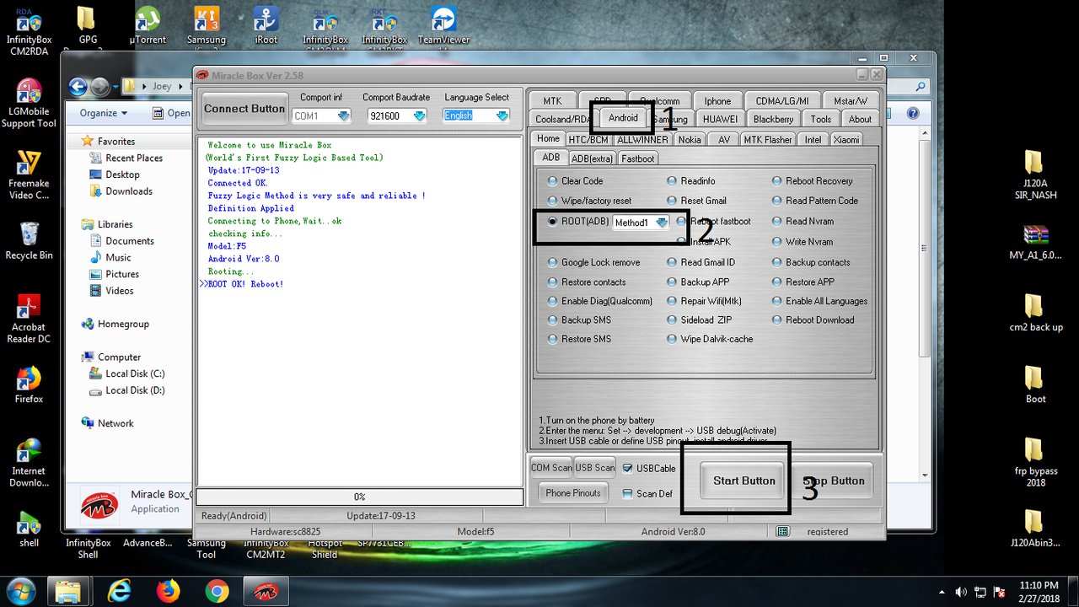Image resolution: width=1079 pixels, height=607 pixels.
Task: Switch to the MTK tab
Action: 552,100
